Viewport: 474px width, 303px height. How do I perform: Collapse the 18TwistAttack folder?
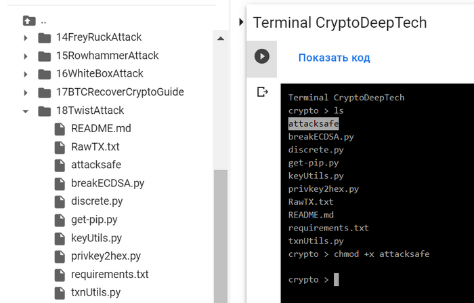[x=26, y=110]
